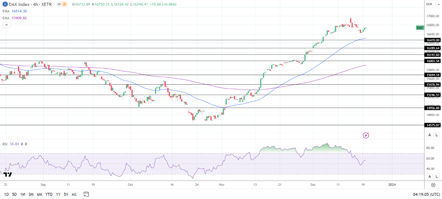The image size is (442, 199).
Task: Select the RSI 56.84 indicator legend
Action: tap(15, 144)
